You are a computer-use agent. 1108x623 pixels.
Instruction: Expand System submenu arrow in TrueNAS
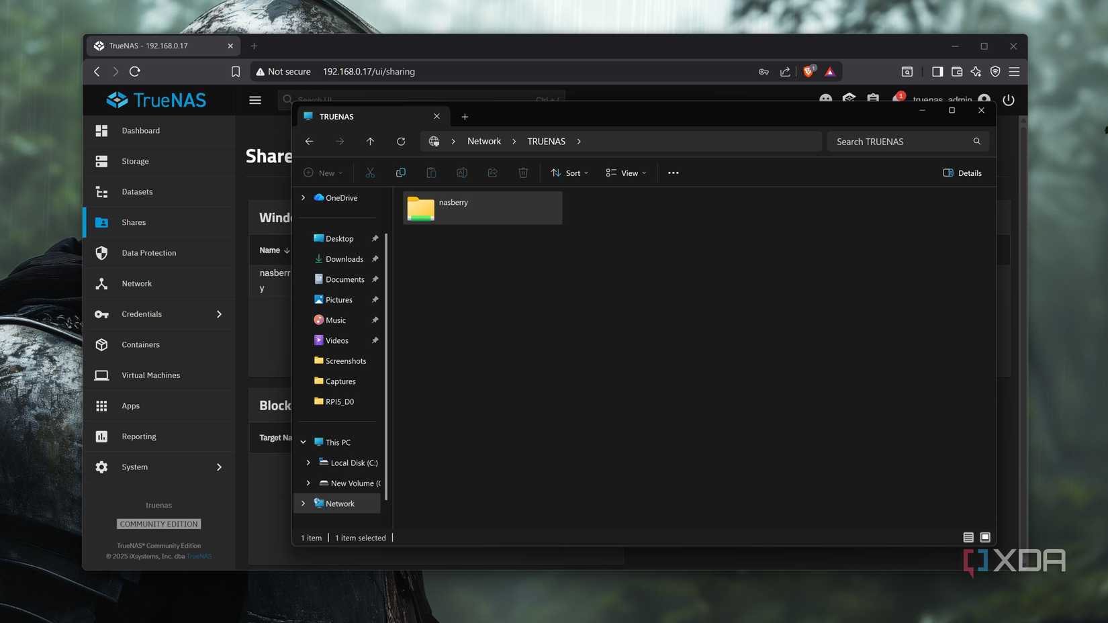click(219, 467)
